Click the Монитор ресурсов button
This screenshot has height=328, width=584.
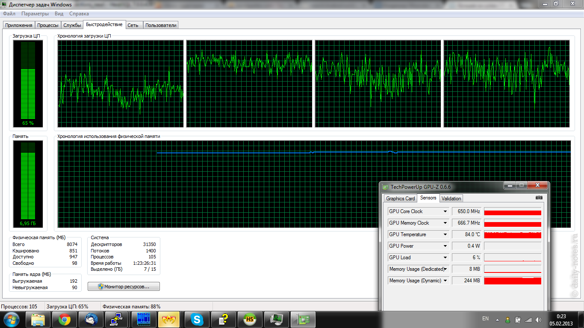124,287
